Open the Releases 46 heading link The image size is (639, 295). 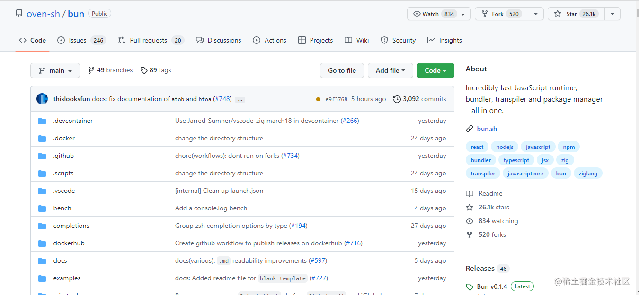(487, 268)
